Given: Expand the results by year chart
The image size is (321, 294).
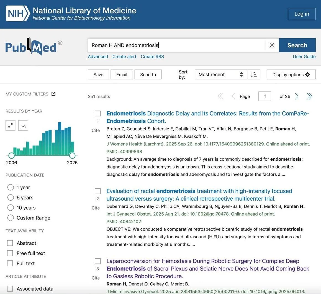Looking at the screenshot, I should [x=10, y=126].
